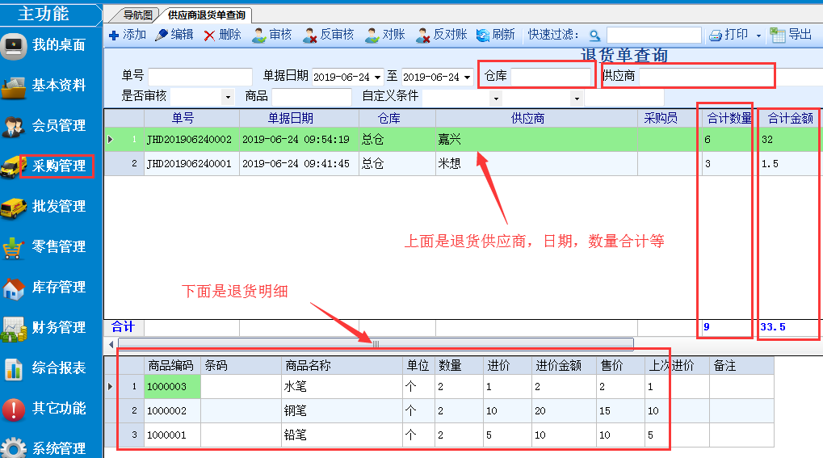Select order row JHD201906240002

pos(464,139)
